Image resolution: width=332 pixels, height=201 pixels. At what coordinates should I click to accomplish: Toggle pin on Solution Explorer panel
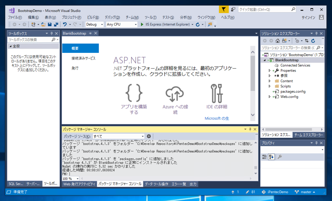(316, 34)
